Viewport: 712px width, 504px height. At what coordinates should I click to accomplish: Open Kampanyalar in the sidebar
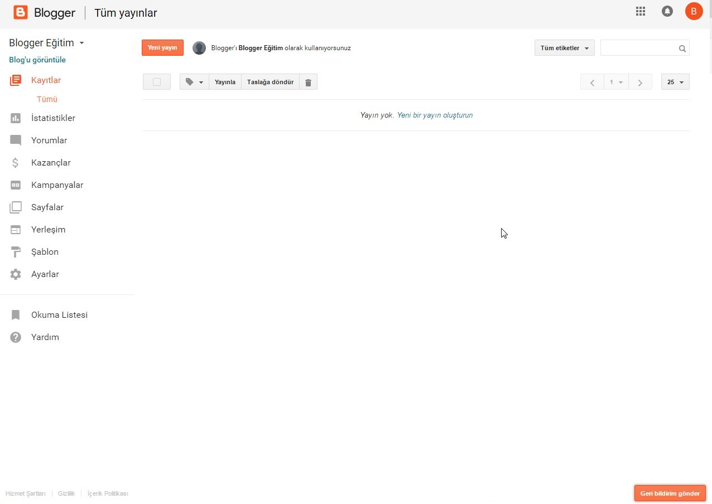tap(57, 185)
